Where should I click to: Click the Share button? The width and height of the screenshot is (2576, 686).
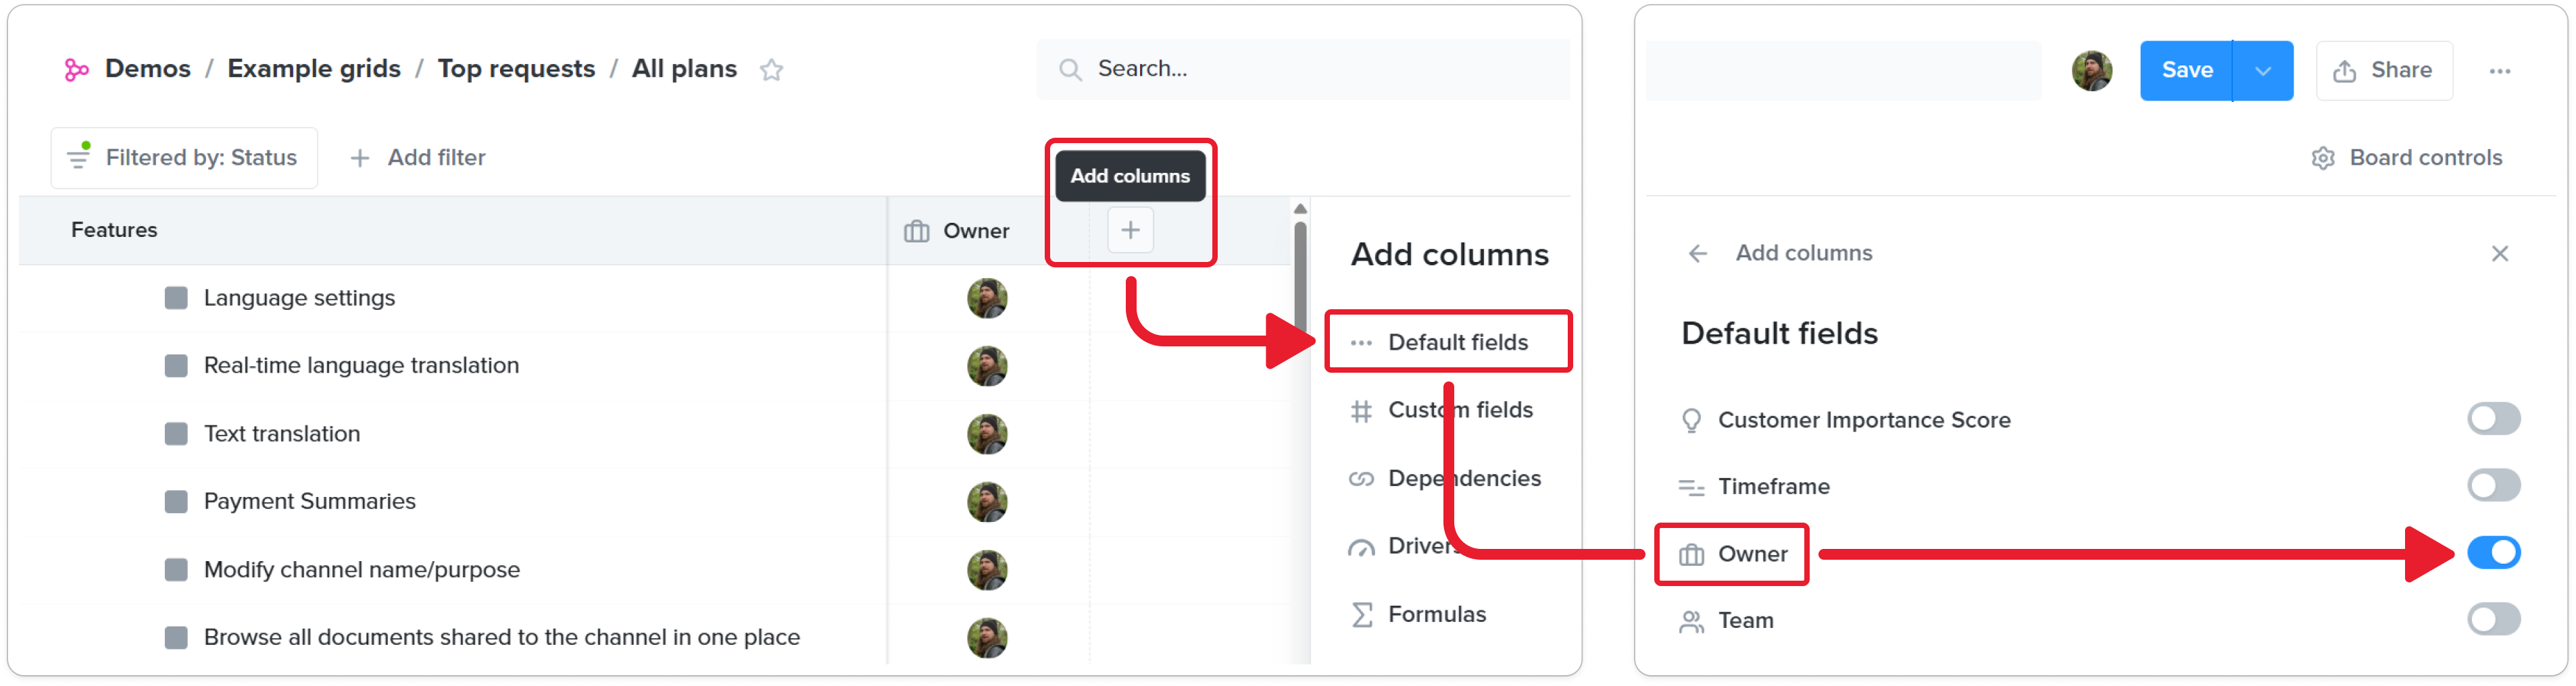[2383, 71]
